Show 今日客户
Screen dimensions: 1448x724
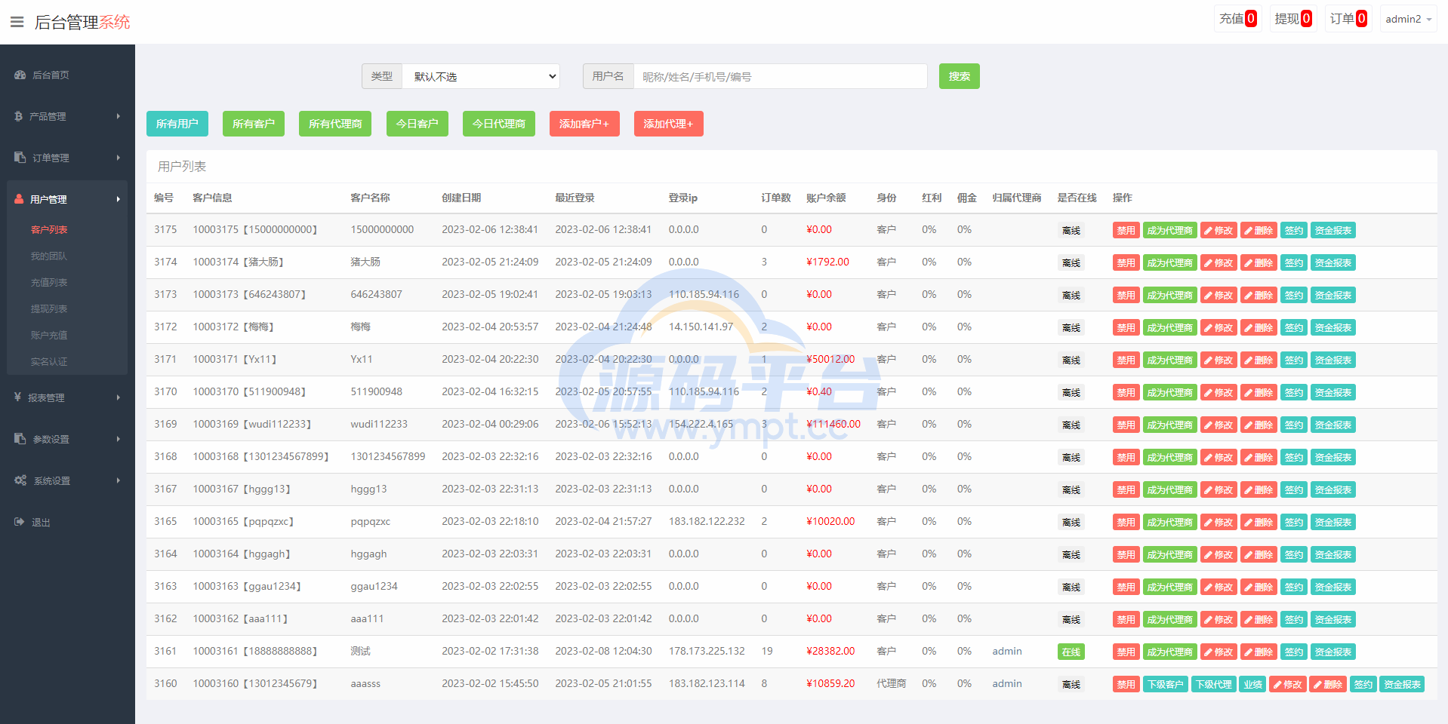pos(417,124)
